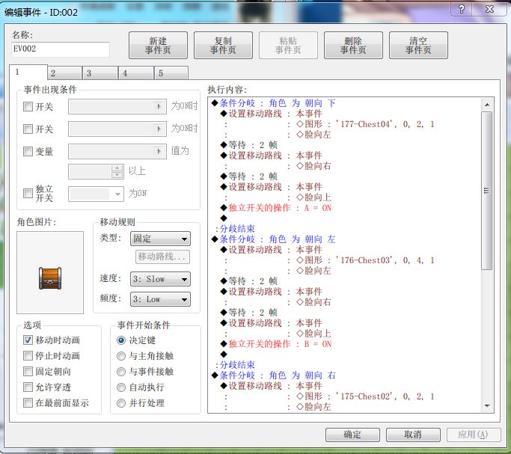Switch to event page tab 4
This screenshot has width=511, height=454.
136,73
